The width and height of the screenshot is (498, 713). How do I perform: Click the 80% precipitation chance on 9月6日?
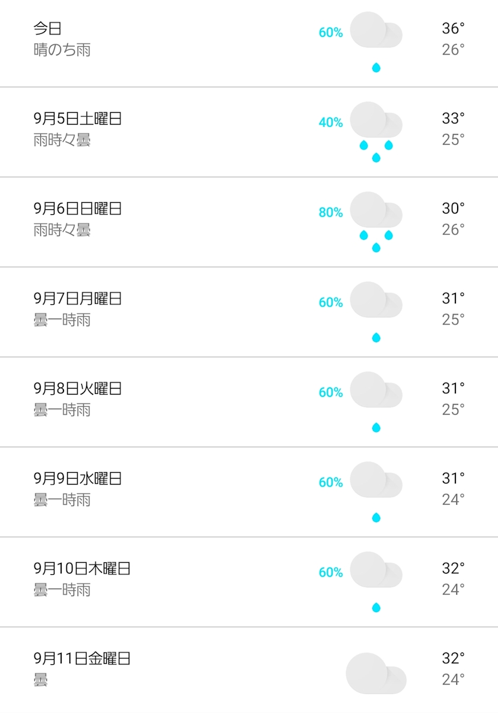tap(331, 212)
